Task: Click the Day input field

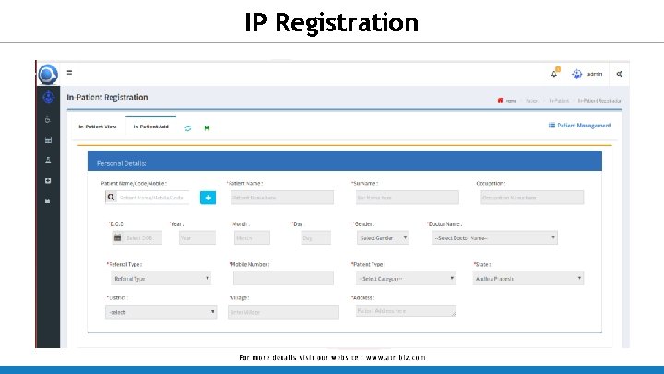Action: [x=316, y=238]
